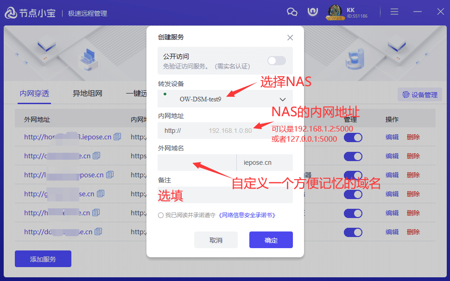Switch to the 异地组网 tab

tap(88, 94)
